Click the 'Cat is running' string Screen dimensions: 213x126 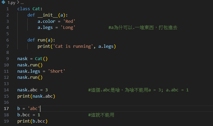(x=73, y=46)
